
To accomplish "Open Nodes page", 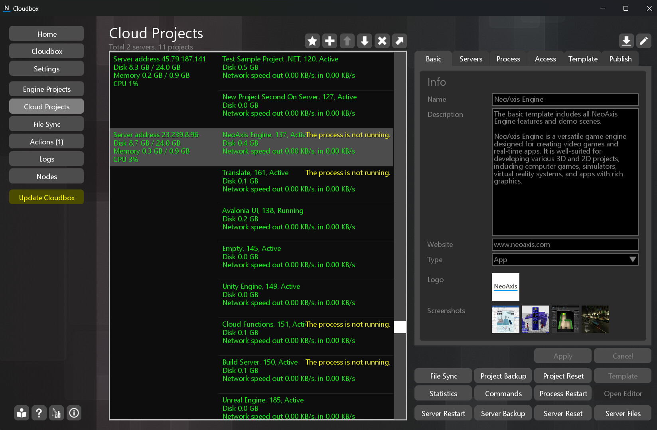I will pyautogui.click(x=47, y=176).
